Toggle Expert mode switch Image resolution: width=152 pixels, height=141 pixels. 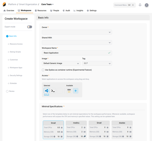tap(29, 27)
